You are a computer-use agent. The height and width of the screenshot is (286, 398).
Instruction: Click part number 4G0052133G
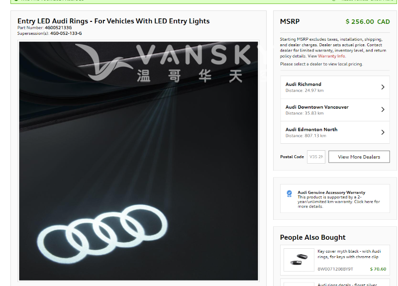click(58, 28)
